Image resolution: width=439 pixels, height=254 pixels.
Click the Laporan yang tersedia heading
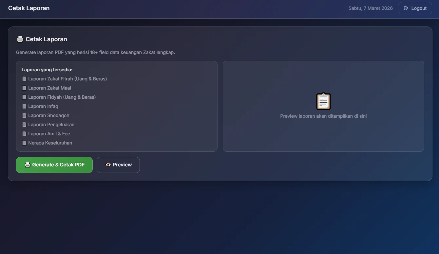pos(47,70)
